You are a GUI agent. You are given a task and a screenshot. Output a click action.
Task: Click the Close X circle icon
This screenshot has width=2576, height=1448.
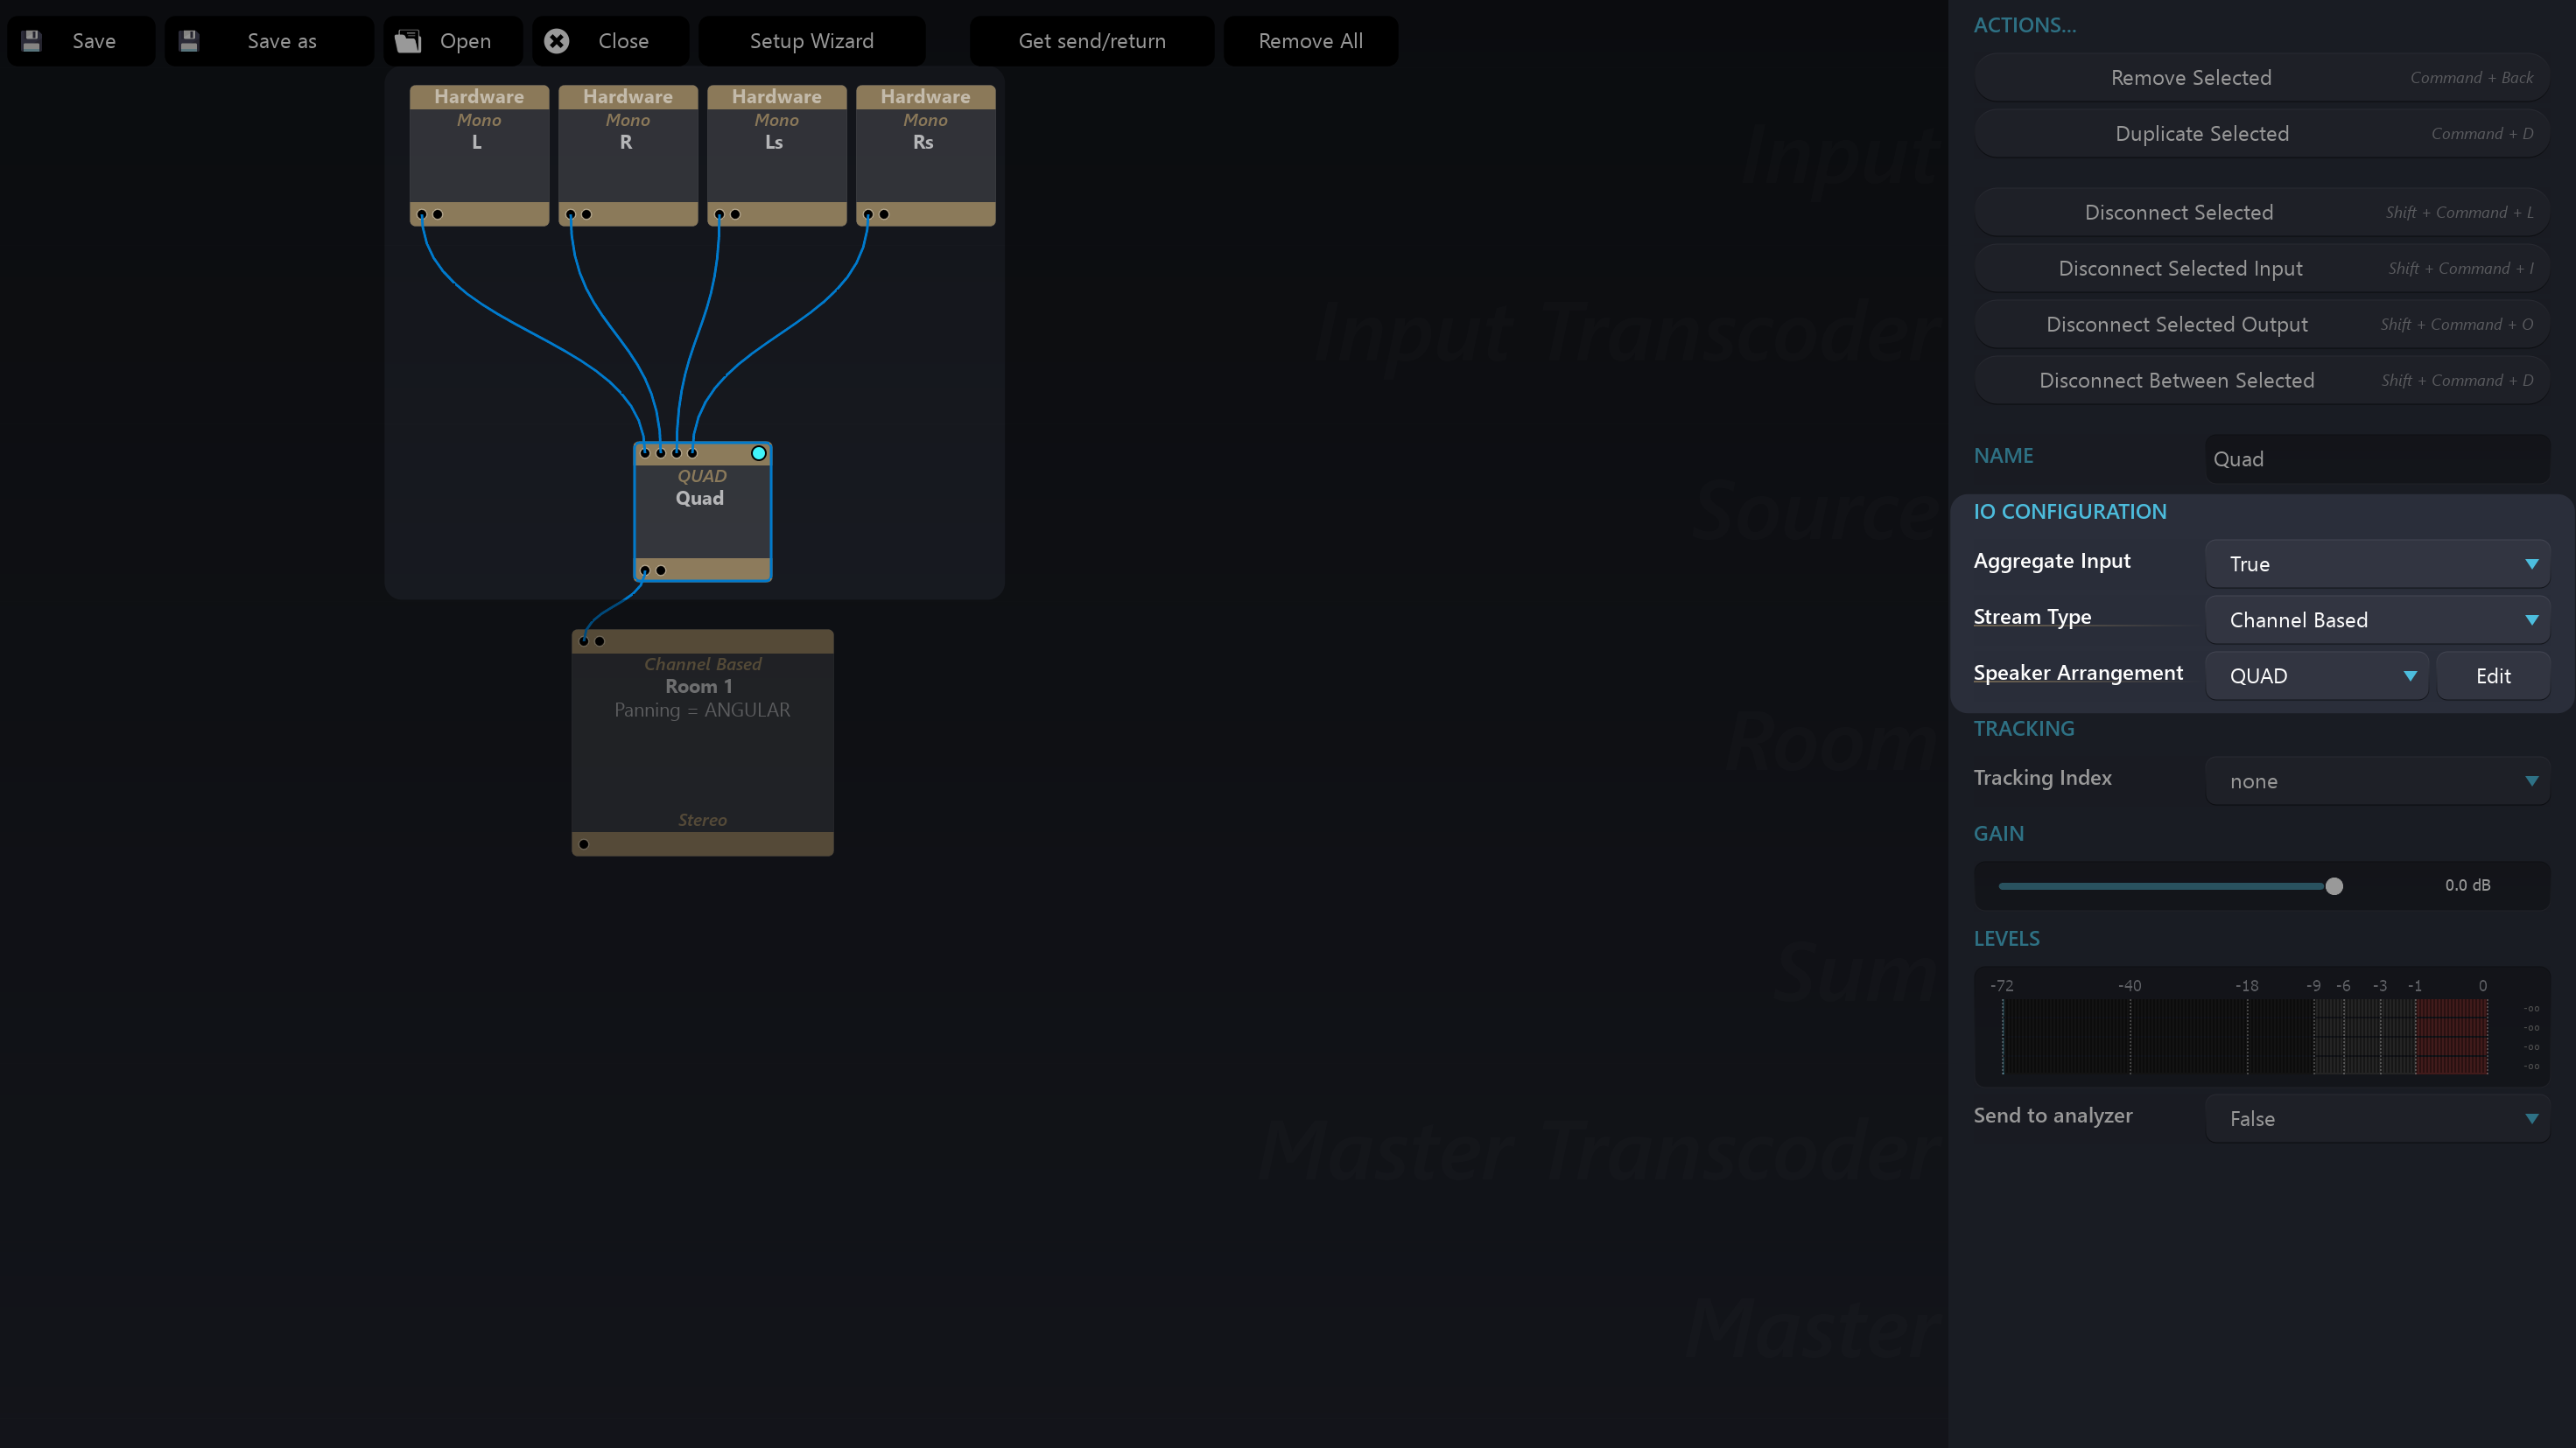pyautogui.click(x=557, y=41)
